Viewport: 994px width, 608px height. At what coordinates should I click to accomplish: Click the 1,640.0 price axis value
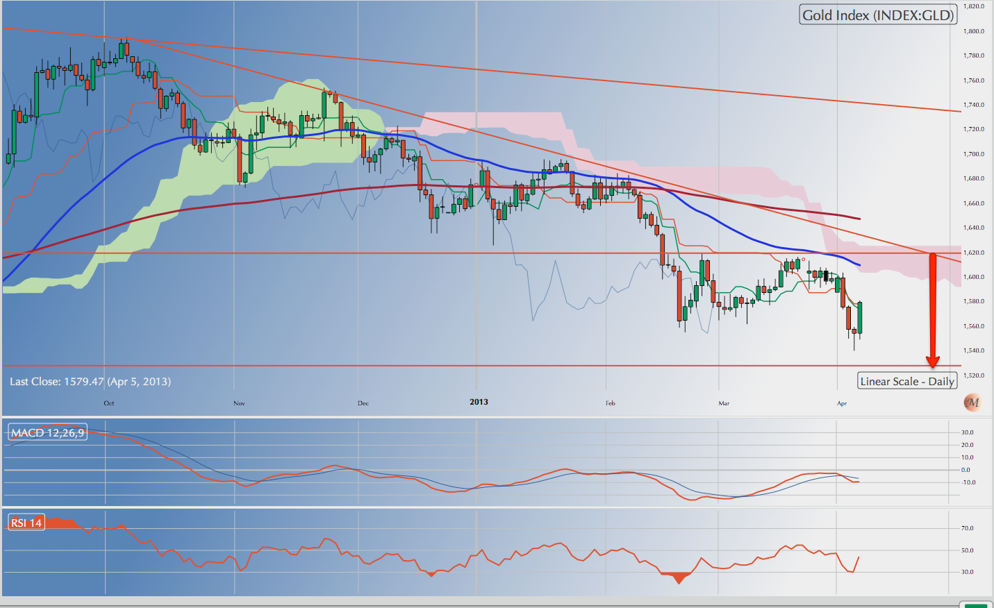point(974,228)
